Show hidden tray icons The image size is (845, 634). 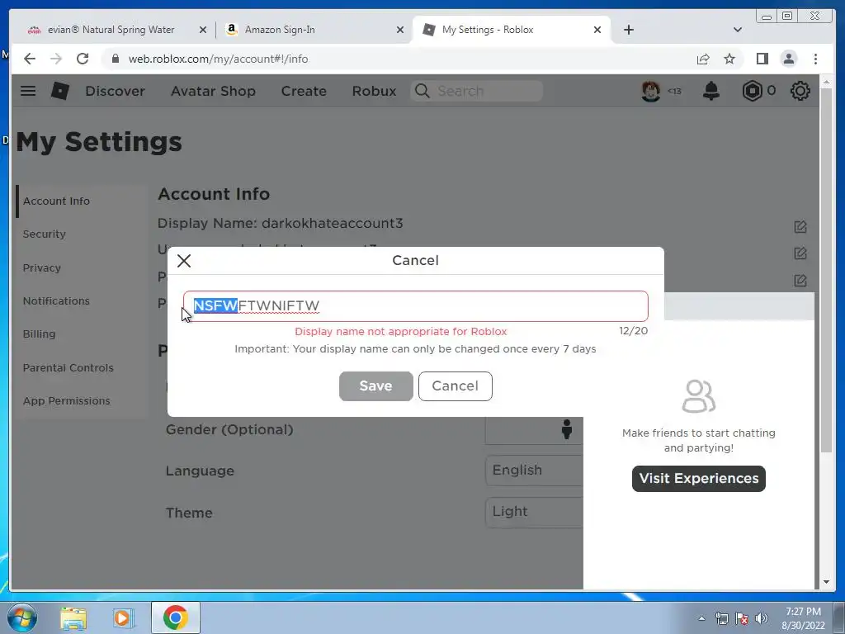point(701,618)
